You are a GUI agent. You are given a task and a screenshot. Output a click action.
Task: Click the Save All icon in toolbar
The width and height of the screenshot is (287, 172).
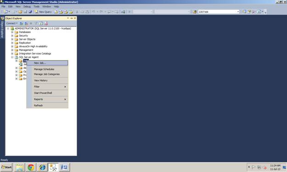(30, 12)
